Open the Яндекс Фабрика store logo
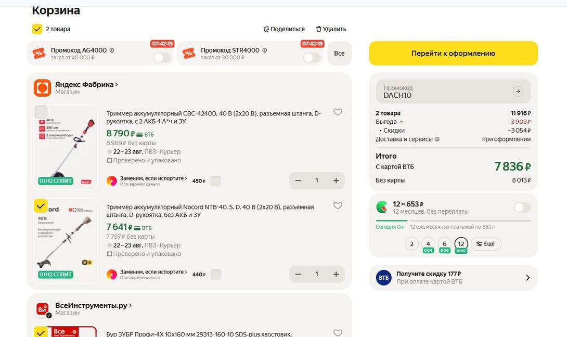567x337 pixels. (x=42, y=88)
